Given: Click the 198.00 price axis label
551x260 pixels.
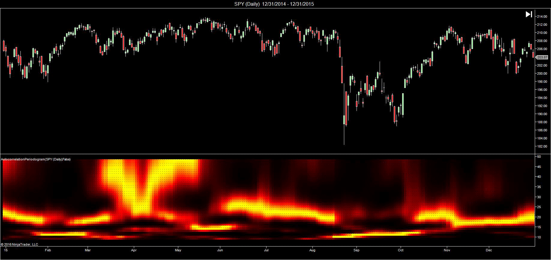Looking at the screenshot, I should pyautogui.click(x=542, y=82).
